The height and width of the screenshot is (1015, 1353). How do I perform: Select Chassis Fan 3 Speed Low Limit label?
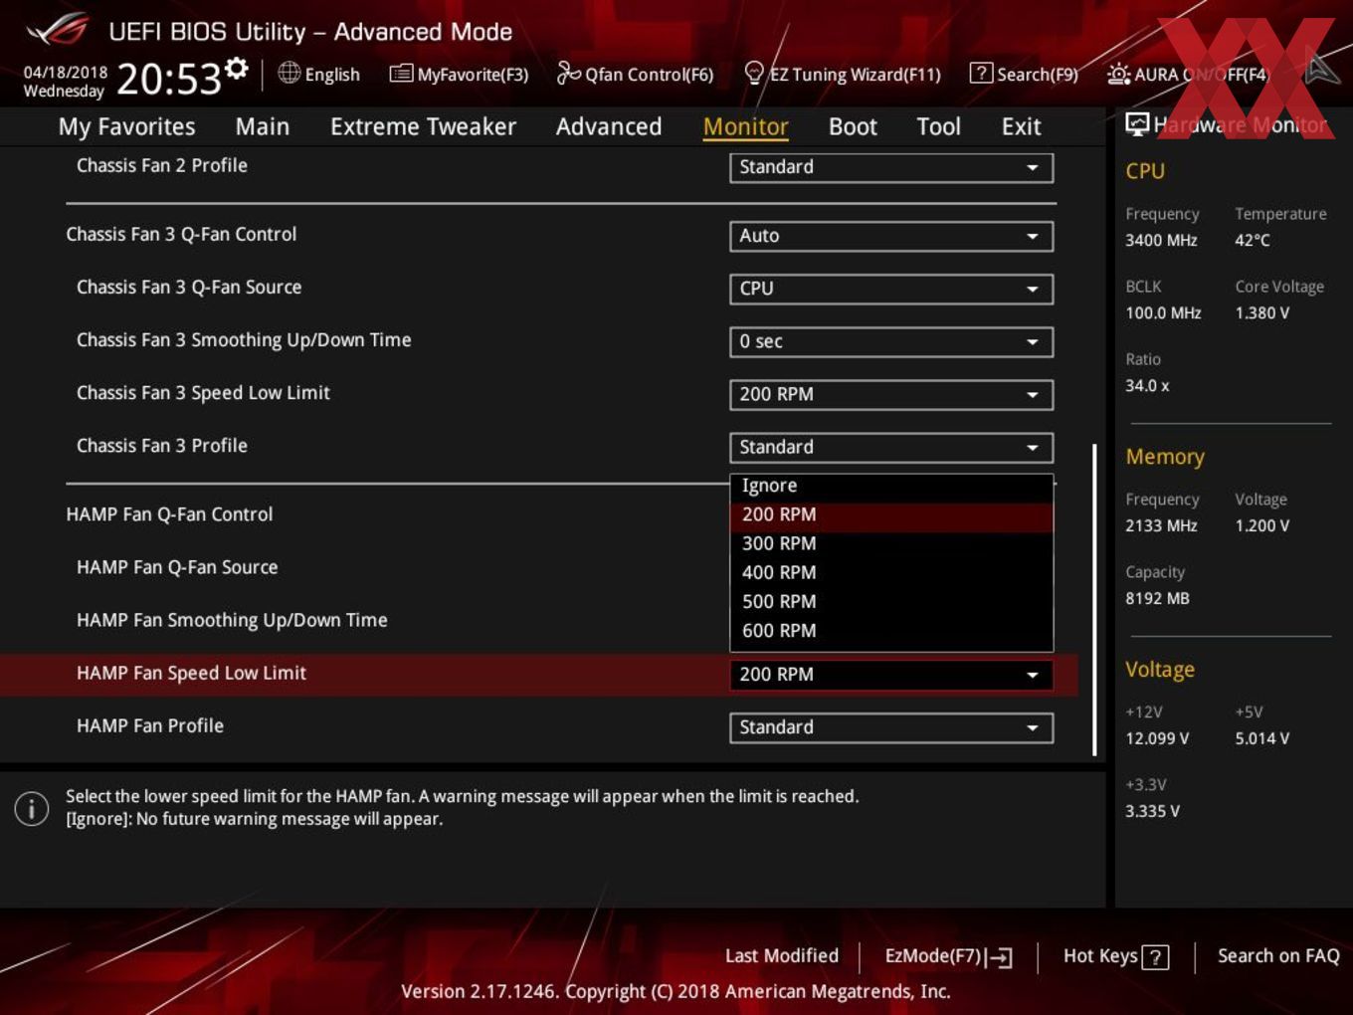point(203,393)
